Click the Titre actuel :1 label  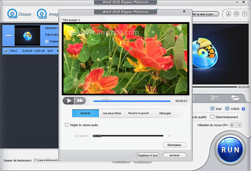click(71, 20)
